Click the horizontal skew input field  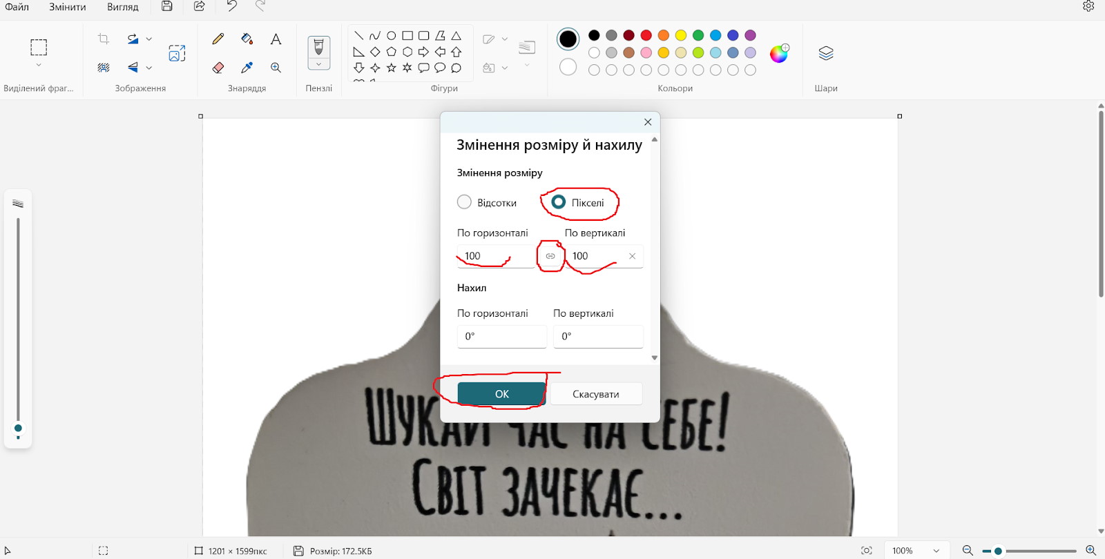point(502,337)
